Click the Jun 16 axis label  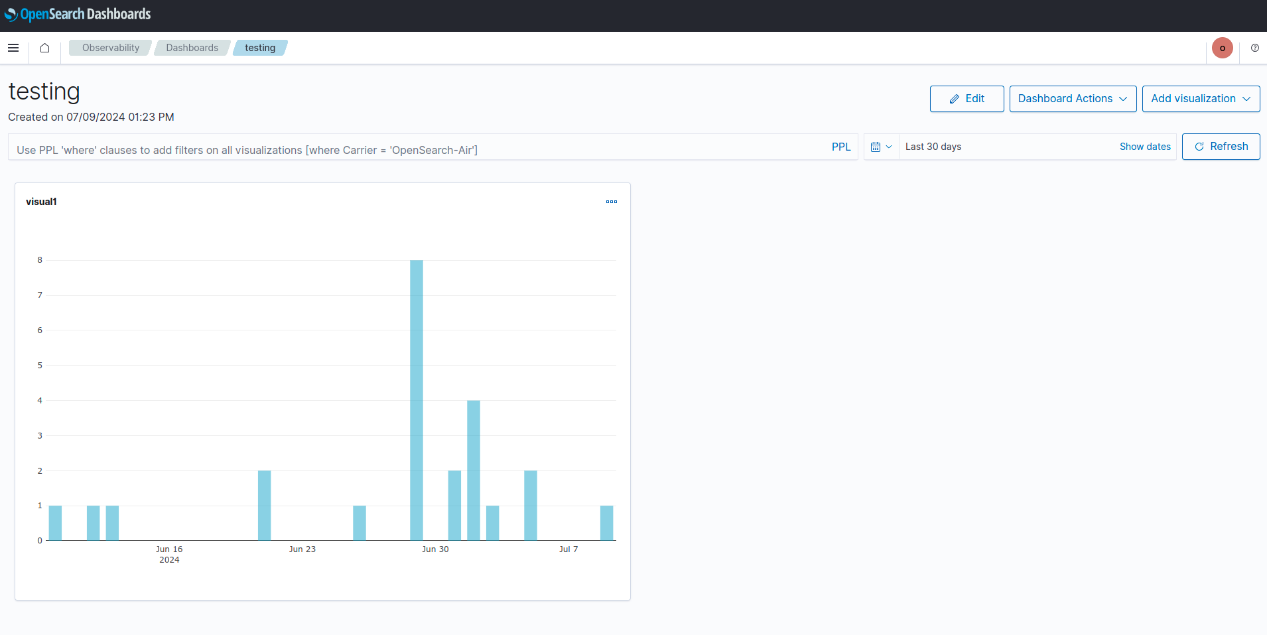tap(169, 549)
